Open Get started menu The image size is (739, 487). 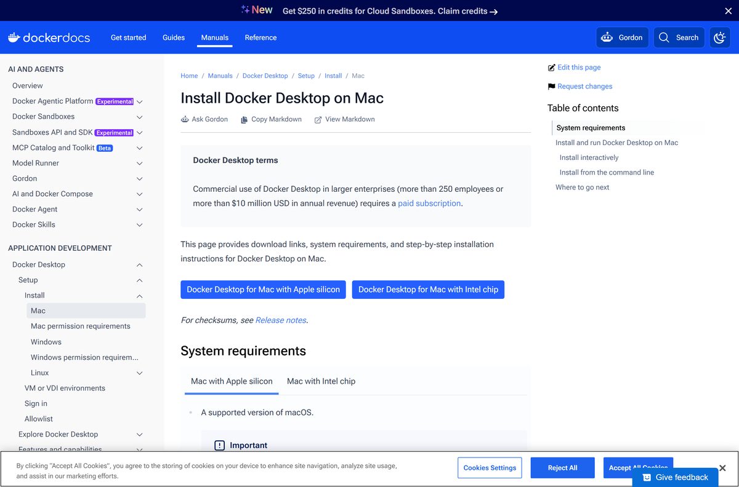coord(128,38)
